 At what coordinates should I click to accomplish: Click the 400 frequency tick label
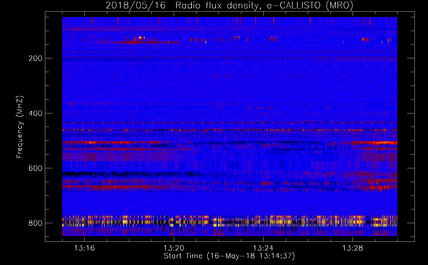[35, 113]
